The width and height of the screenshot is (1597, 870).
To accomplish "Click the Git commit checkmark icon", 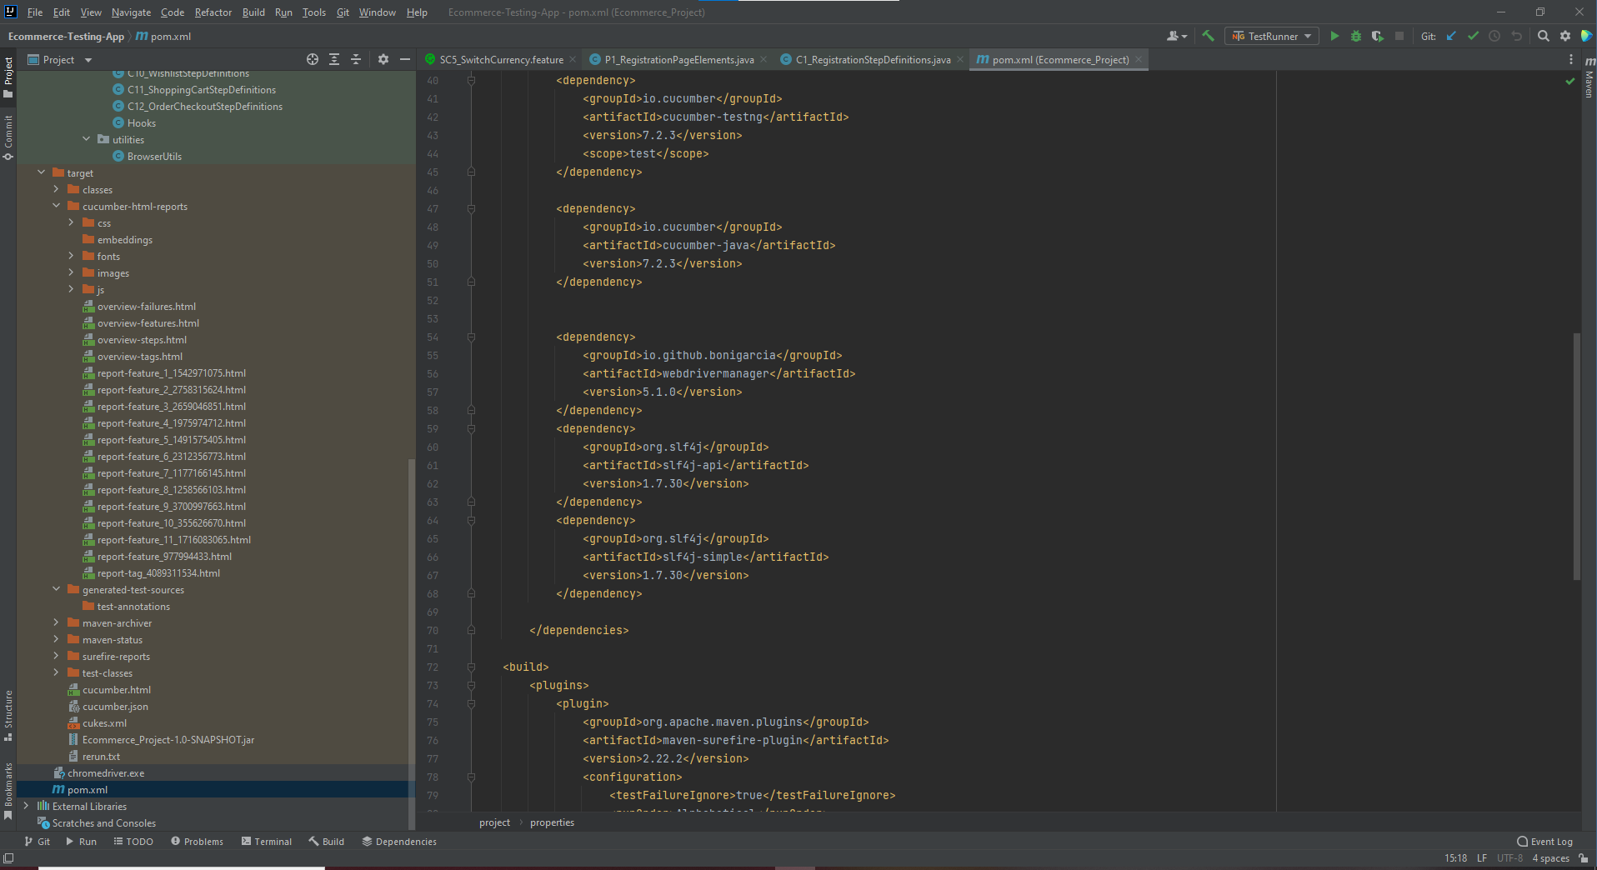I will point(1473,36).
